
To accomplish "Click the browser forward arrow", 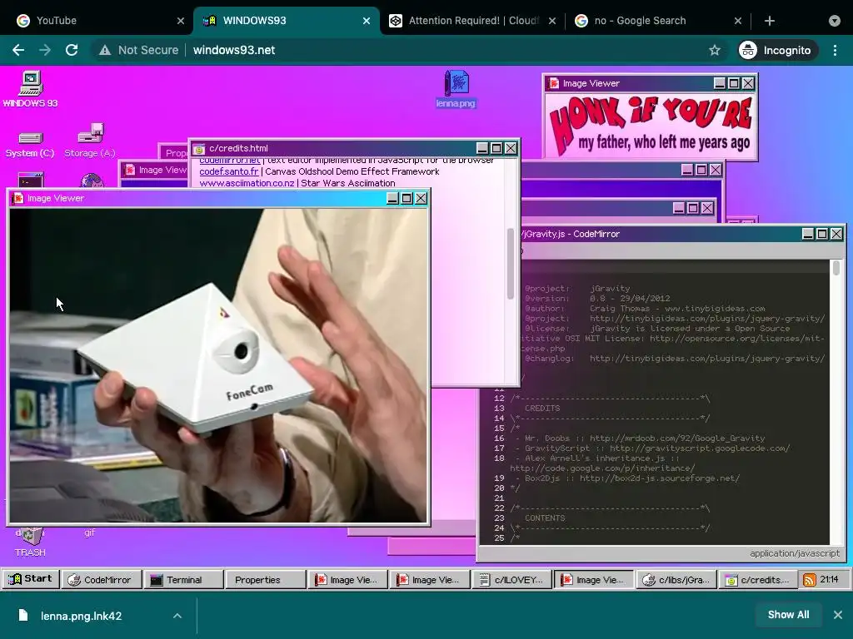I will click(45, 50).
